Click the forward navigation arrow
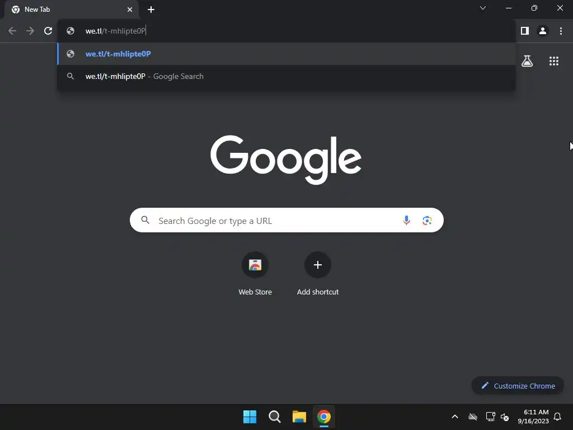This screenshot has width=573, height=430. click(x=30, y=31)
